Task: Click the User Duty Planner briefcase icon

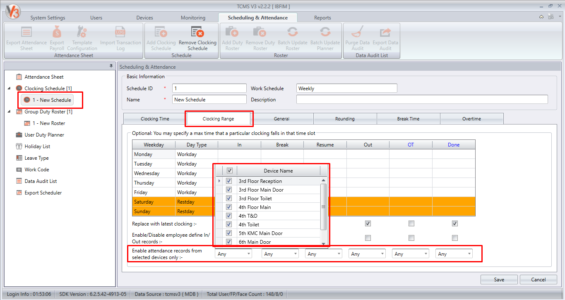Action: (19, 135)
